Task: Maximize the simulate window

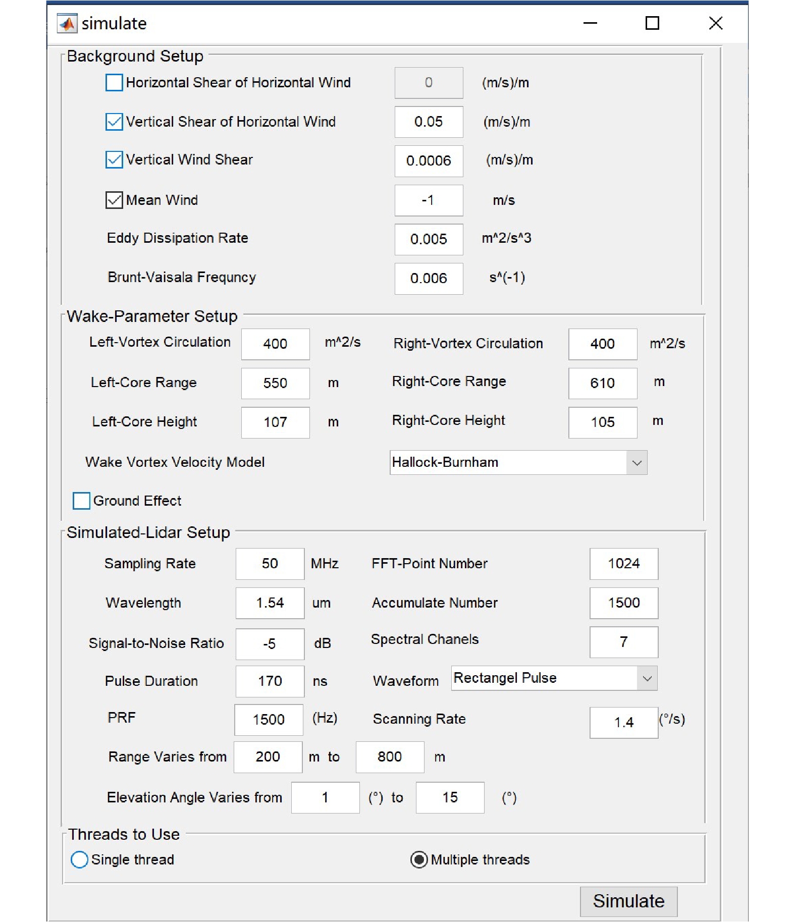Action: tap(652, 23)
